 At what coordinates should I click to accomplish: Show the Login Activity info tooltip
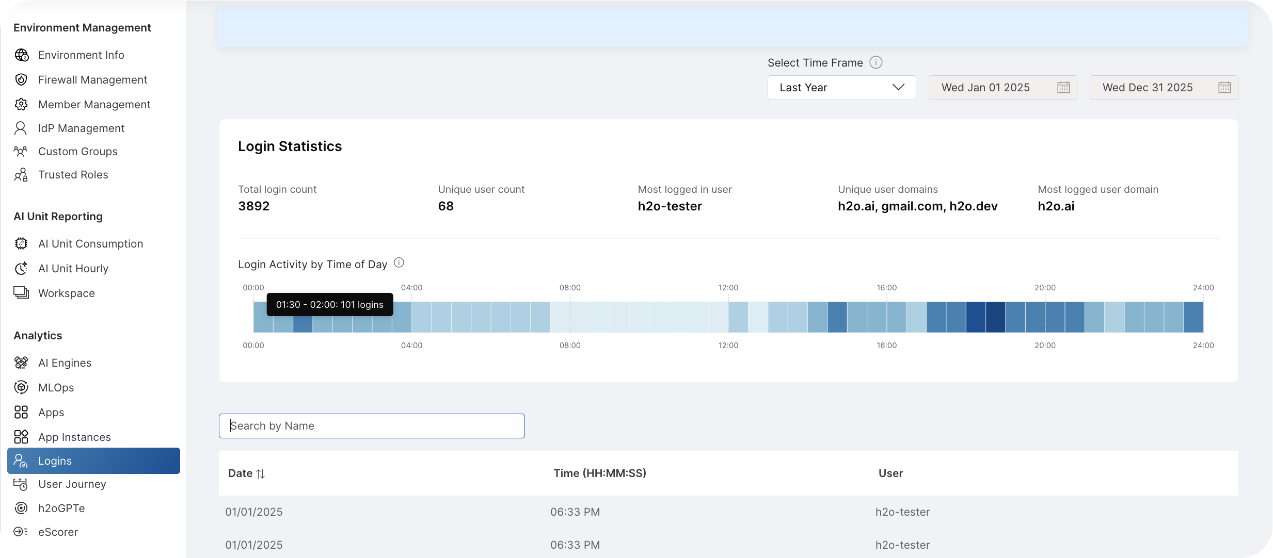[399, 262]
